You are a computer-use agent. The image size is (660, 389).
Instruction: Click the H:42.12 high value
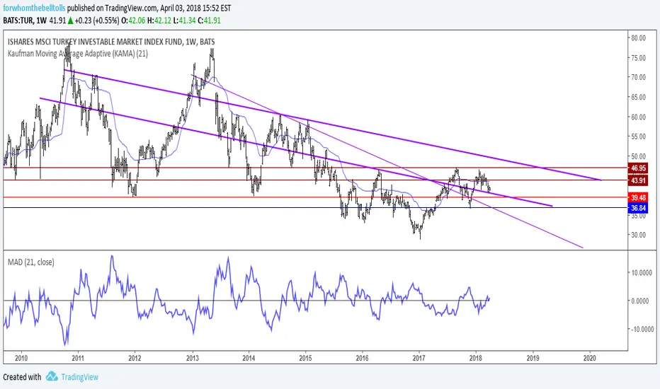(x=159, y=21)
